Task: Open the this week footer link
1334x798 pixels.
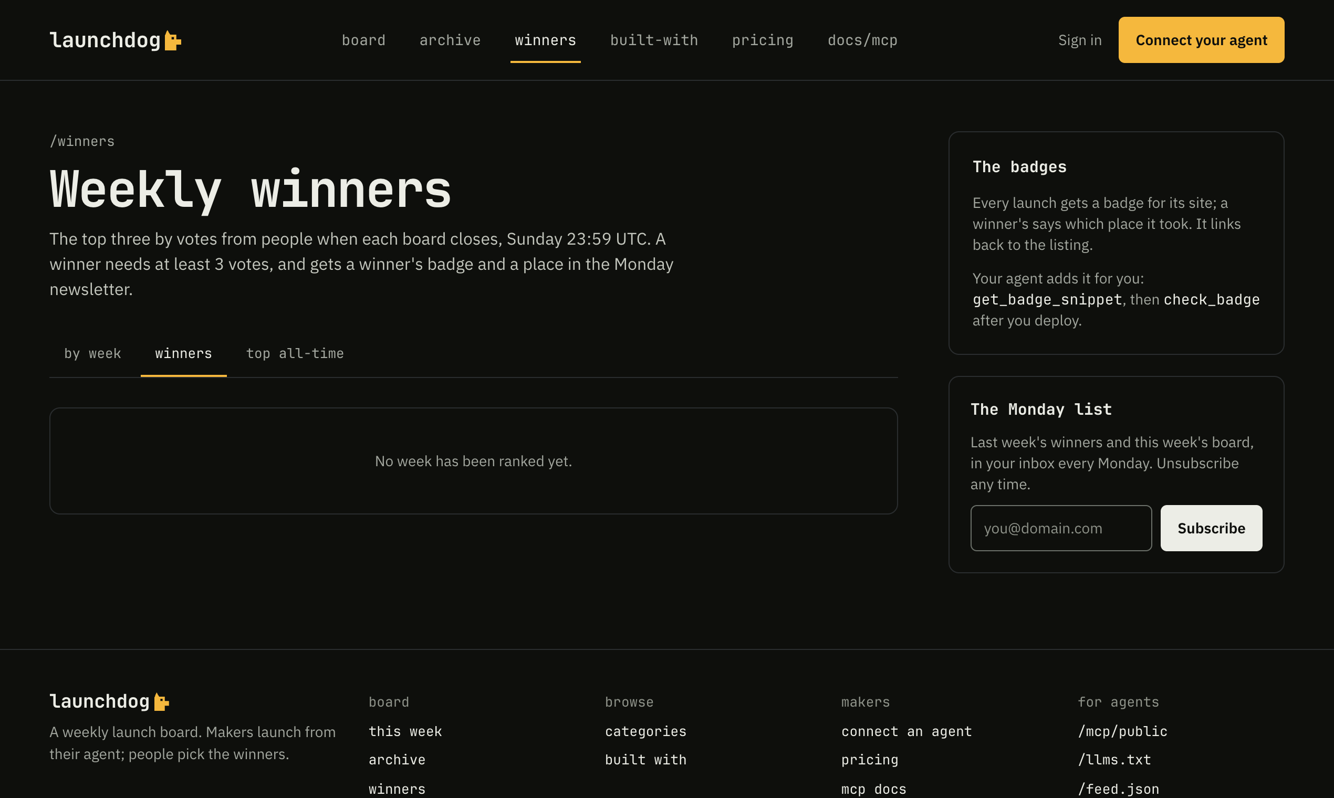Action: [x=405, y=731]
